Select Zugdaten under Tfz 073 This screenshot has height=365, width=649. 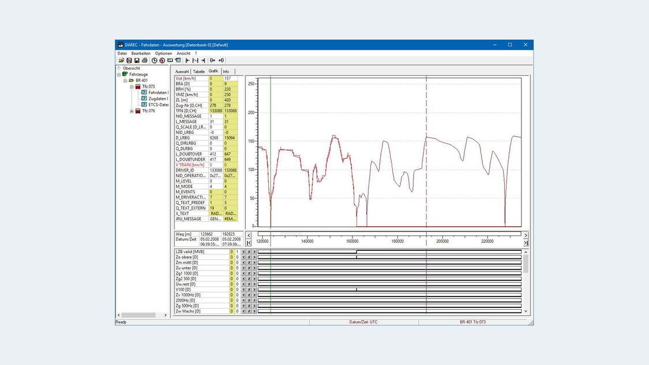coord(159,99)
